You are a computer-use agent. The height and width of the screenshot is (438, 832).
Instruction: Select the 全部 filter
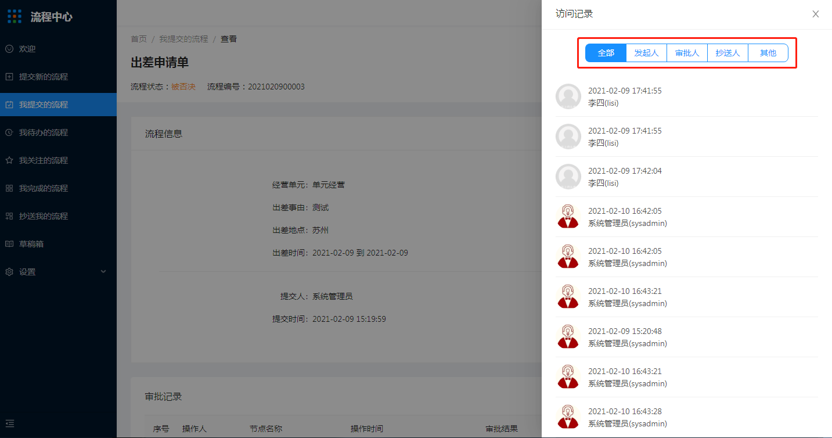(606, 53)
